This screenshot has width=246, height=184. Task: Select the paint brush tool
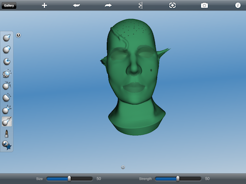6,133
